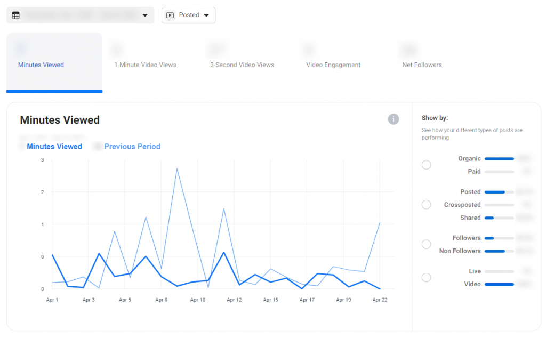
Task: Click the Video label in Show by
Action: coord(472,284)
